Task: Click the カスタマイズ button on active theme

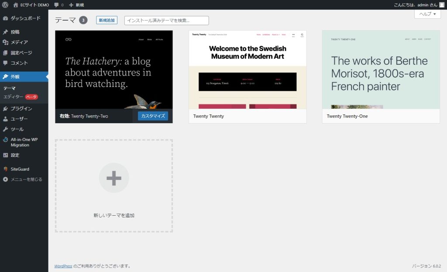Action: point(153,116)
